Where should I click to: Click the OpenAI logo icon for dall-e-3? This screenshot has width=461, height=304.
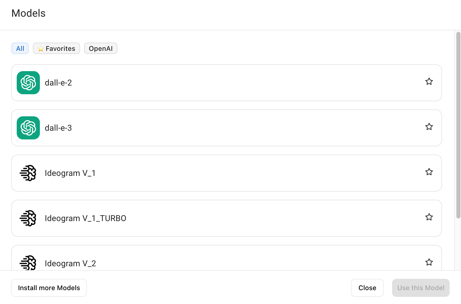coord(28,128)
